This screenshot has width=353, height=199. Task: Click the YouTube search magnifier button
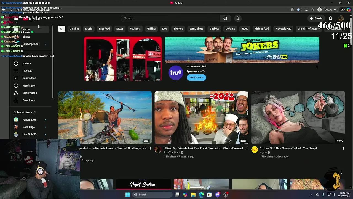225,18
